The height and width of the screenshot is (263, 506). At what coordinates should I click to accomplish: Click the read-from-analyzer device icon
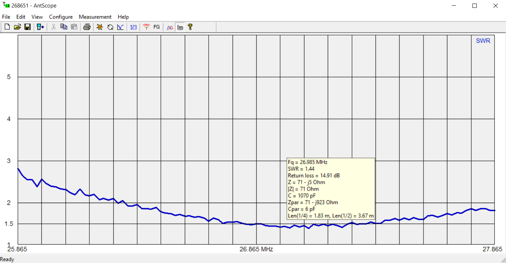click(40, 27)
